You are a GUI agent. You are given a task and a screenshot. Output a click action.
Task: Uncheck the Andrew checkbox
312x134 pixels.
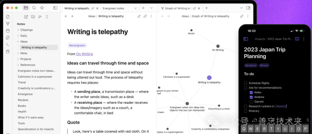click(251, 97)
